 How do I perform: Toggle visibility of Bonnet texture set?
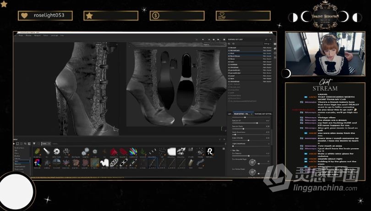[x=229, y=48]
